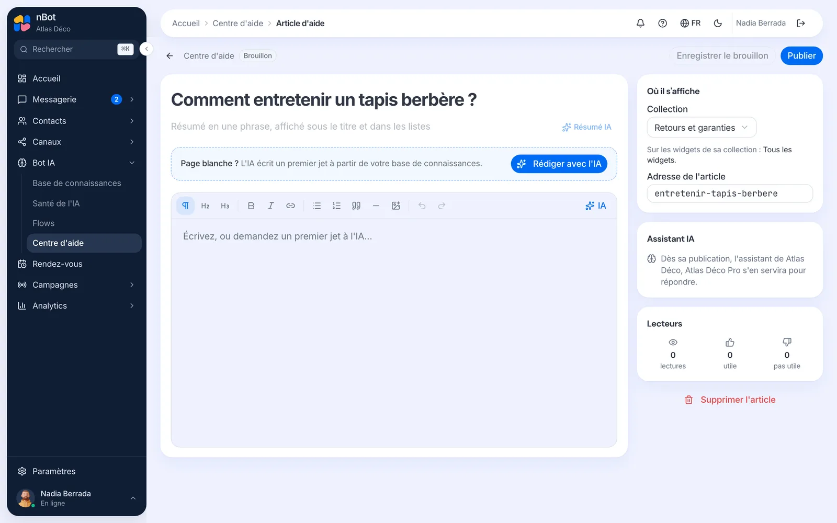Go to Accueil in the sidebar

point(77,78)
